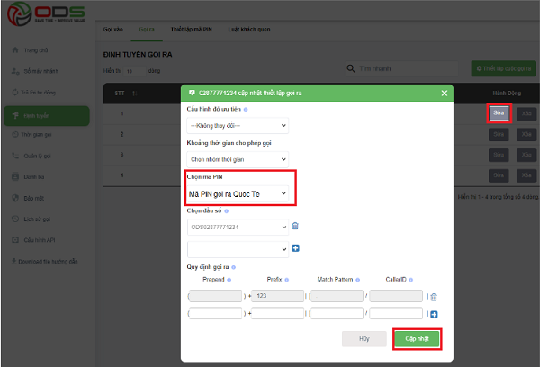The width and height of the screenshot is (540, 367).
Task: Click the contacts icon beside Danh bạ
Action: (15, 176)
